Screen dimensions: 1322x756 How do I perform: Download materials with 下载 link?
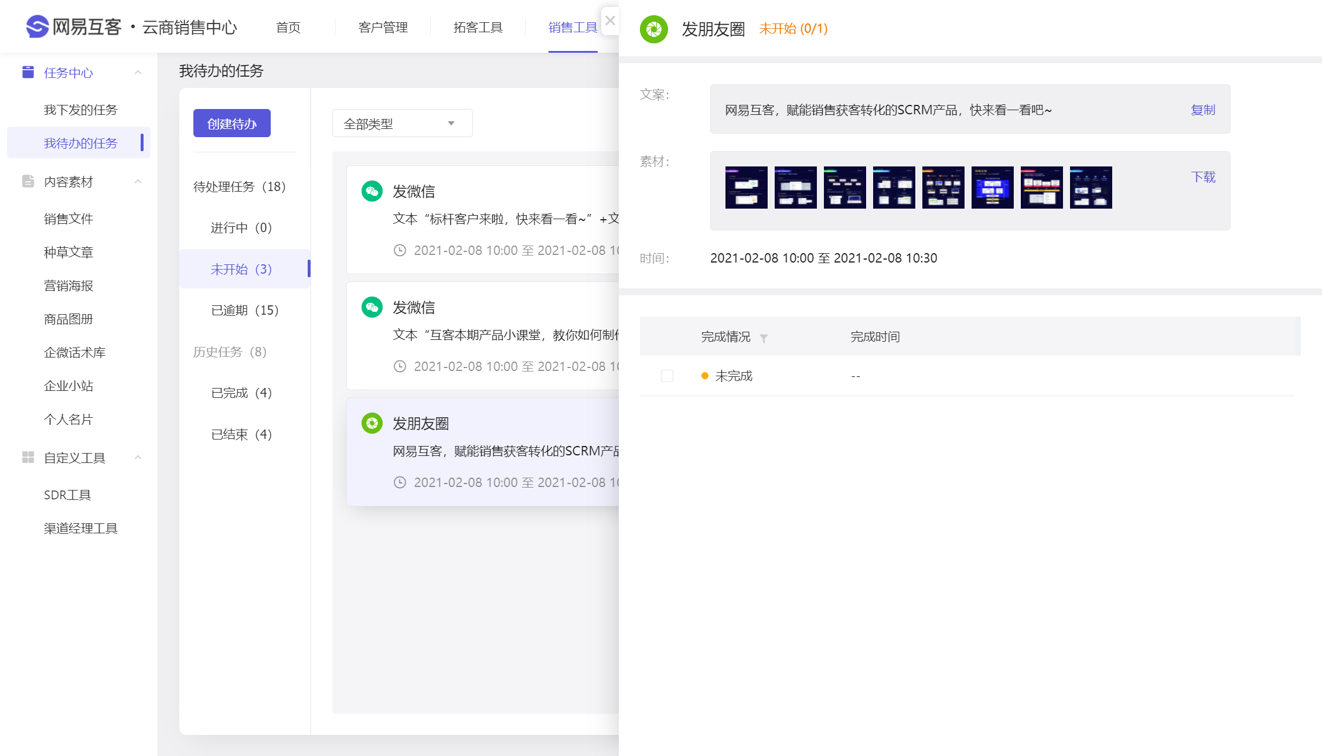(x=1203, y=177)
